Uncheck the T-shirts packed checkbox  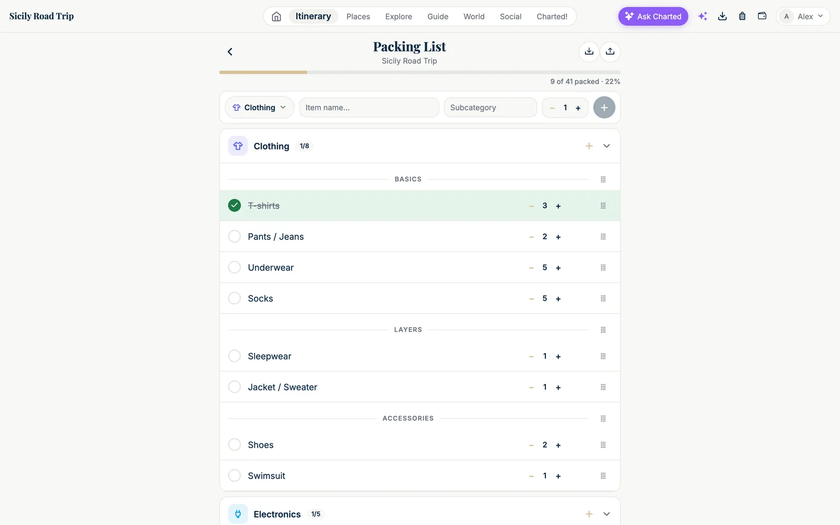coord(235,205)
